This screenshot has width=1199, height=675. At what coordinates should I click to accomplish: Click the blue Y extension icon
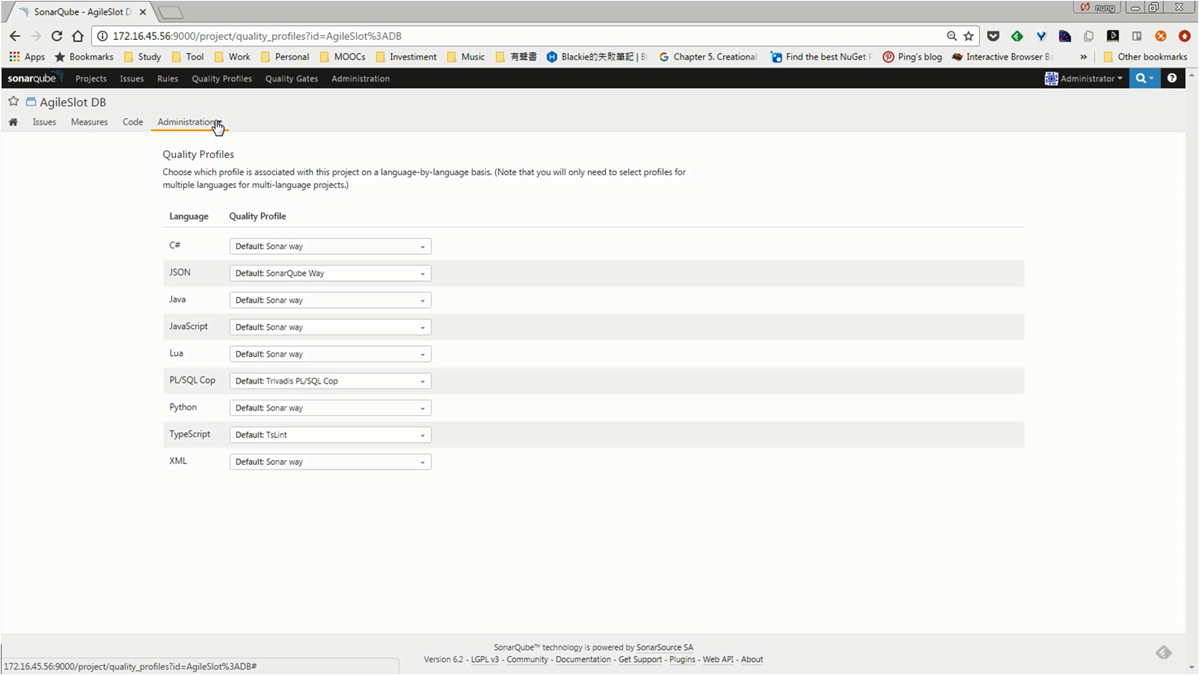click(1041, 36)
